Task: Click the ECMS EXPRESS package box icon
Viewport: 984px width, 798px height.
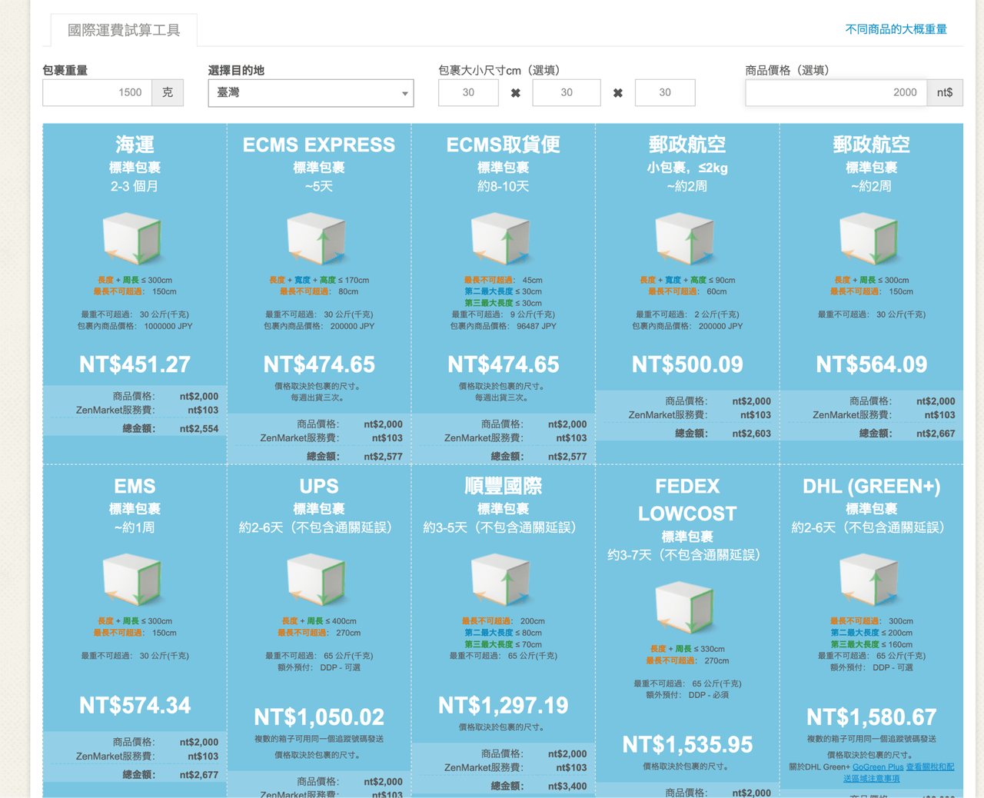Action: pyautogui.click(x=317, y=239)
